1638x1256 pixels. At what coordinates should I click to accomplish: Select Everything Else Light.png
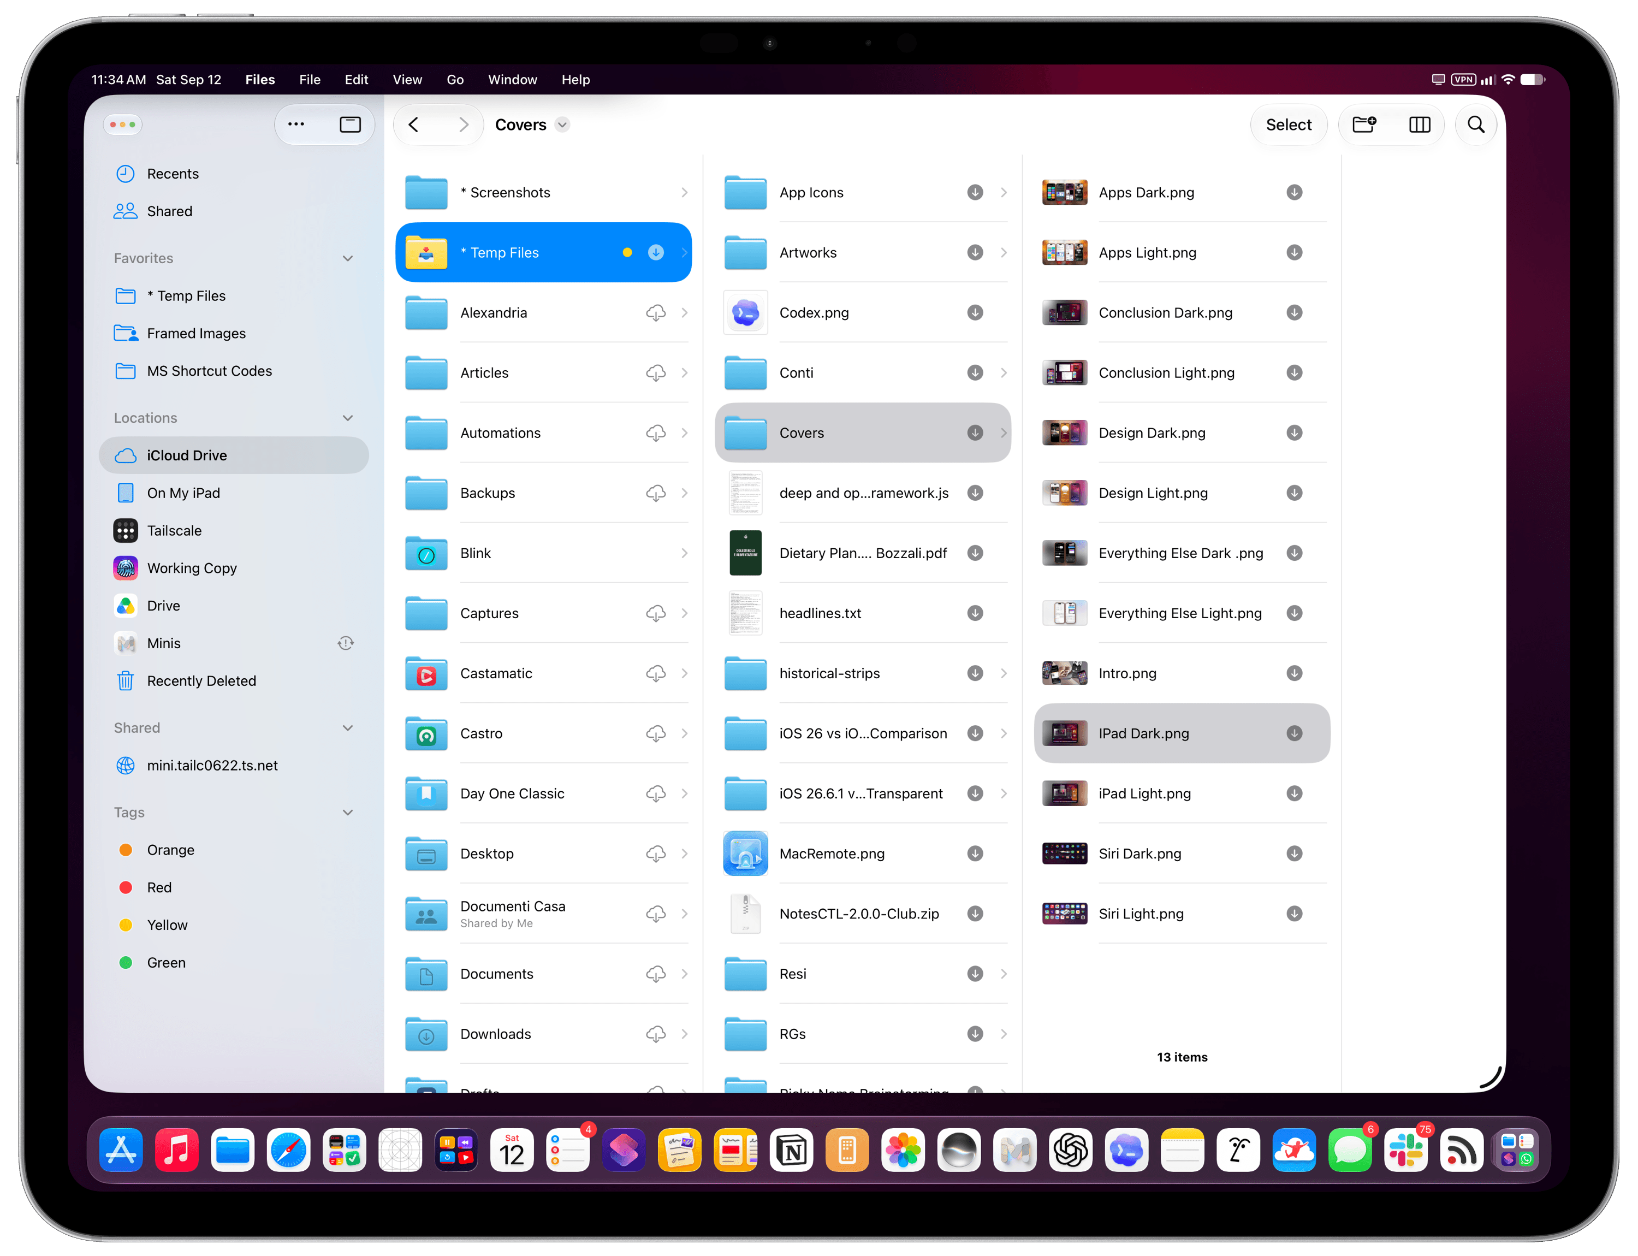click(x=1181, y=613)
